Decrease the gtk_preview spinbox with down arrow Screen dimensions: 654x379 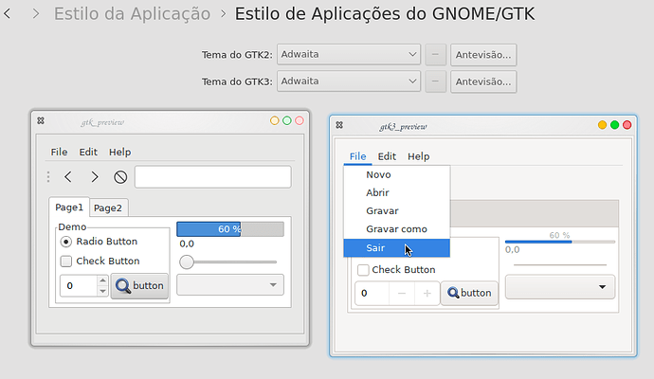tap(102, 291)
